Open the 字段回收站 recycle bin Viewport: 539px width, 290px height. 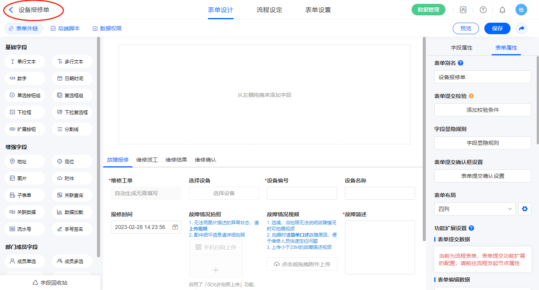(50, 283)
